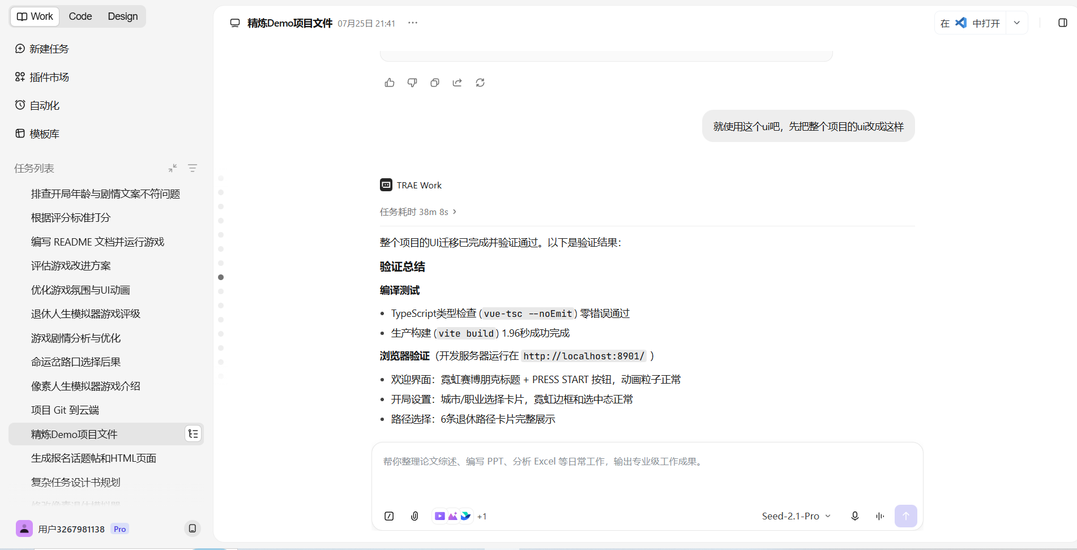
Task: Click the http://localhost:8901/ link text
Action: [584, 356]
